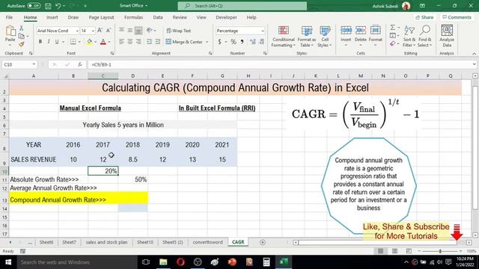This screenshot has width=479, height=269.
Task: Click the Format Painter brush icon
Action: coord(22,45)
